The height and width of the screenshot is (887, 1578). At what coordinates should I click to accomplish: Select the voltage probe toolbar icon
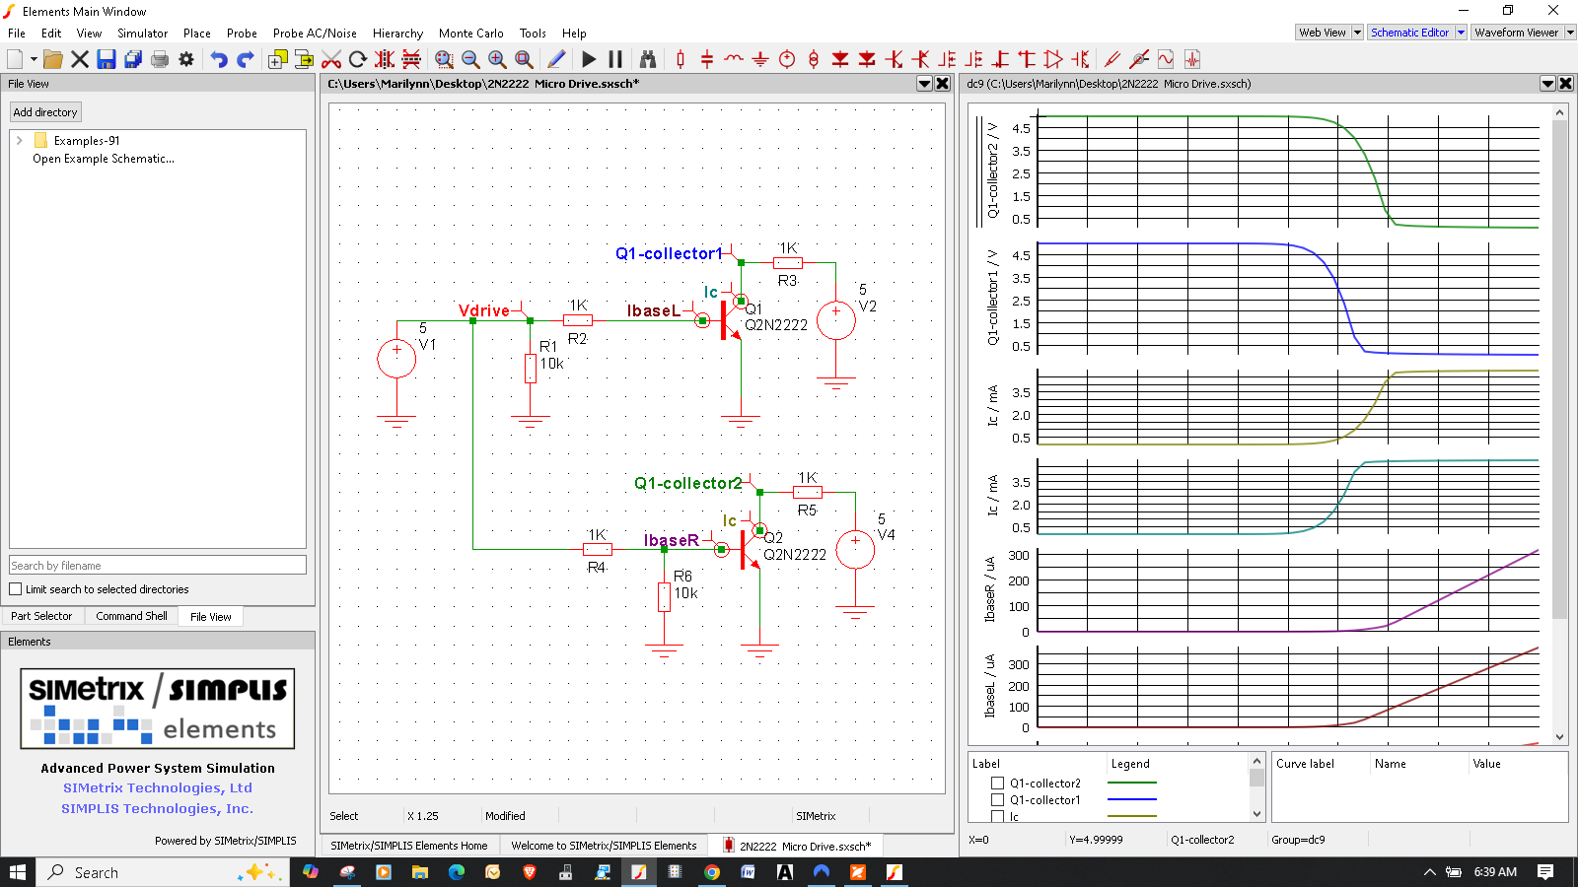coord(1112,59)
